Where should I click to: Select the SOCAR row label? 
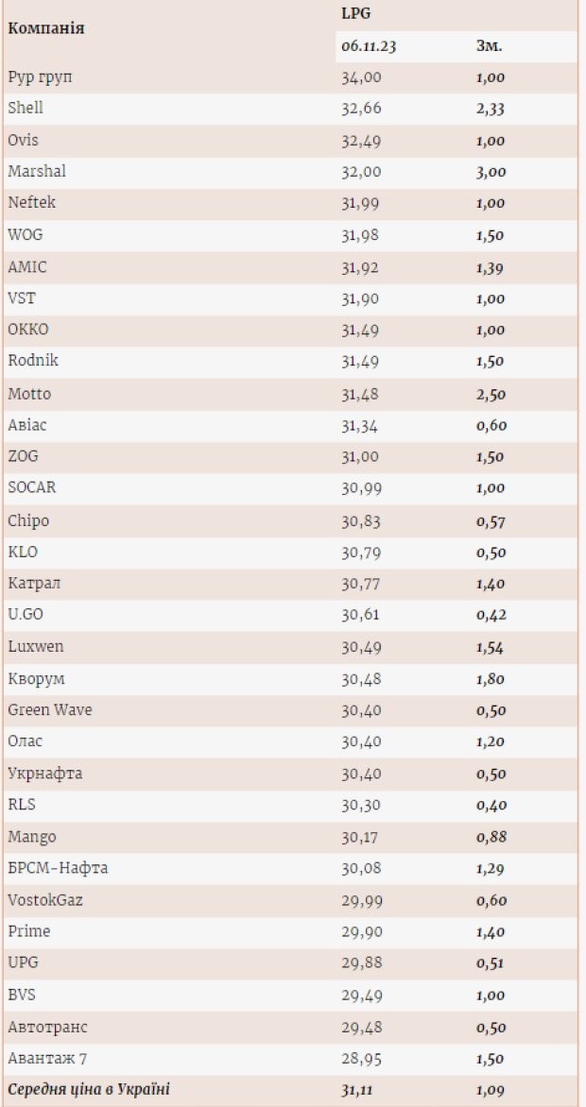pos(32,488)
